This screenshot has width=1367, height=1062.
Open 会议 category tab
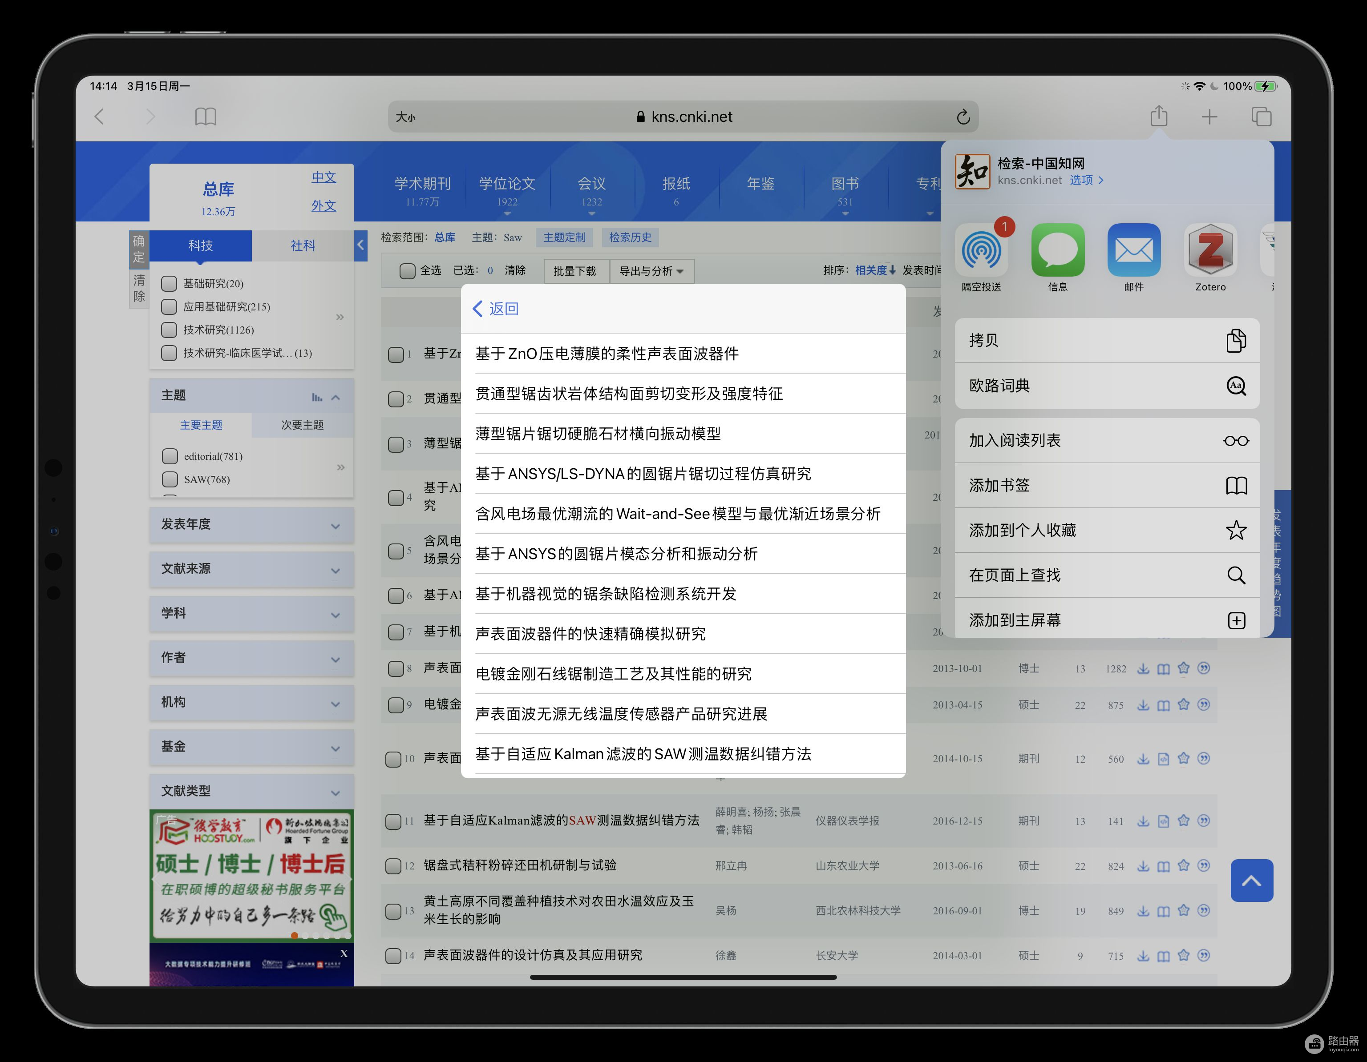pyautogui.click(x=591, y=190)
